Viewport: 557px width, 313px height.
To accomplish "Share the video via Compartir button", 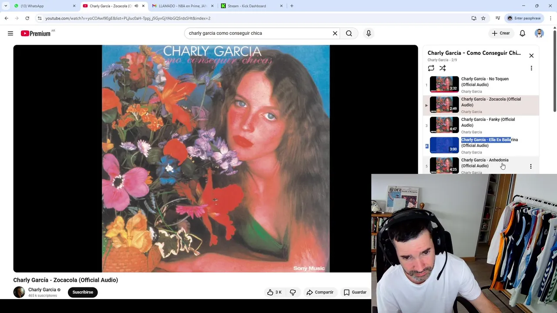I will coord(320,292).
